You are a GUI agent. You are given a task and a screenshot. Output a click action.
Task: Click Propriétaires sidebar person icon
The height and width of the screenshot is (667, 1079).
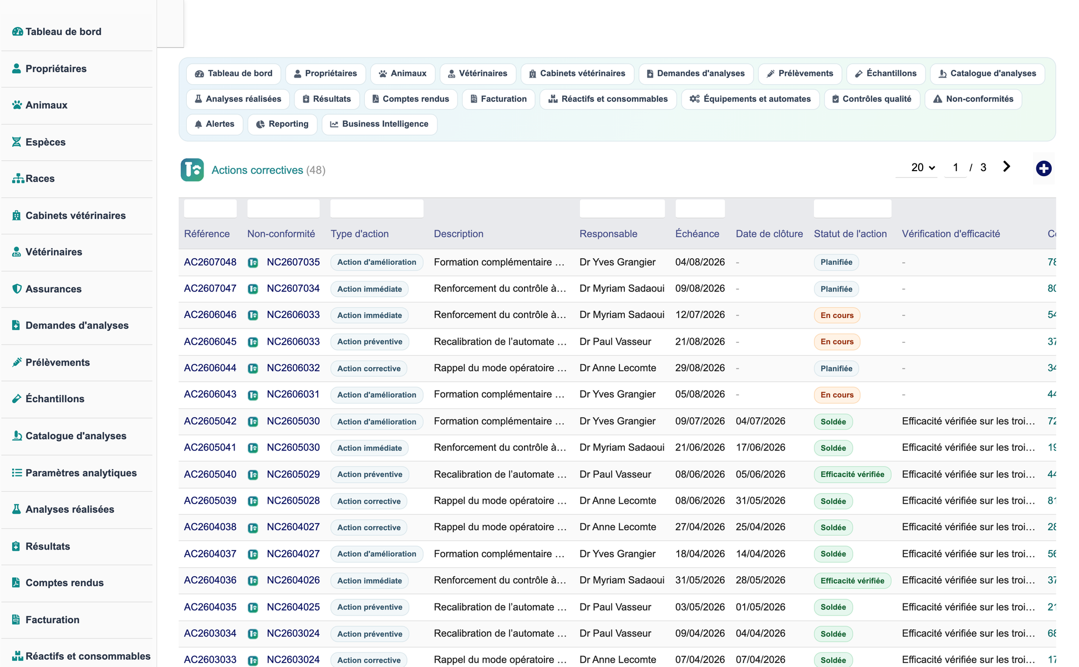[x=17, y=68]
